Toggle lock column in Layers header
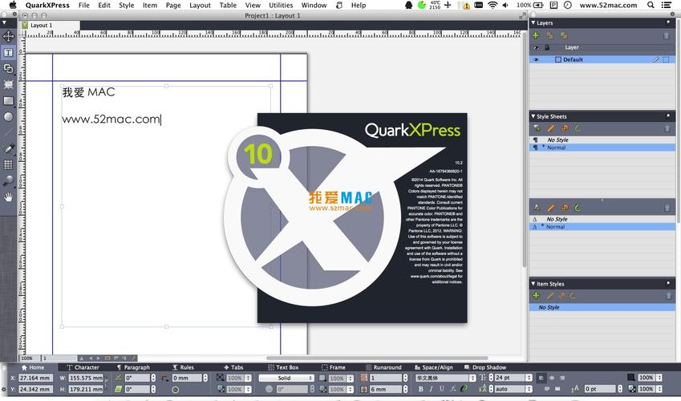 pos(547,47)
